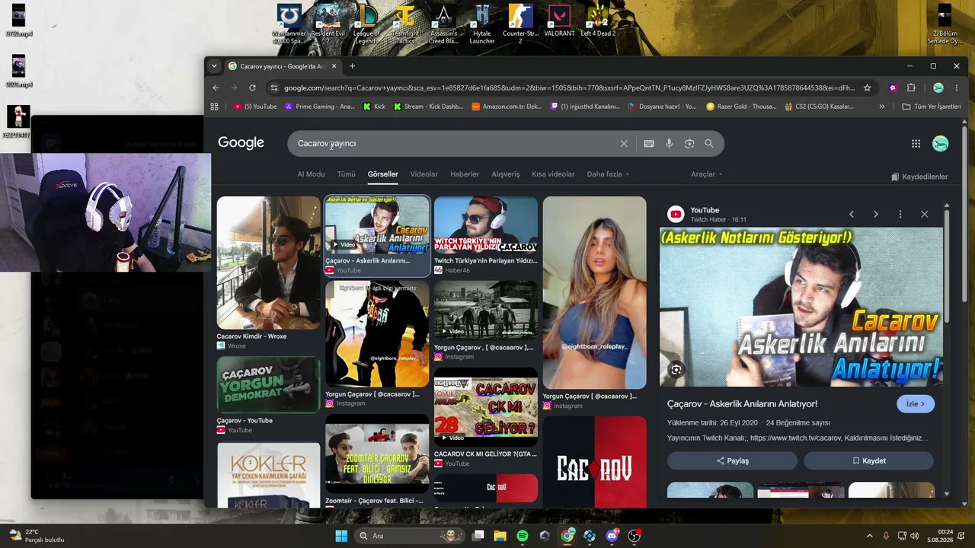Image resolution: width=975 pixels, height=548 pixels.
Task: Open the Chrome profile icon in toolbar
Action: 938,88
